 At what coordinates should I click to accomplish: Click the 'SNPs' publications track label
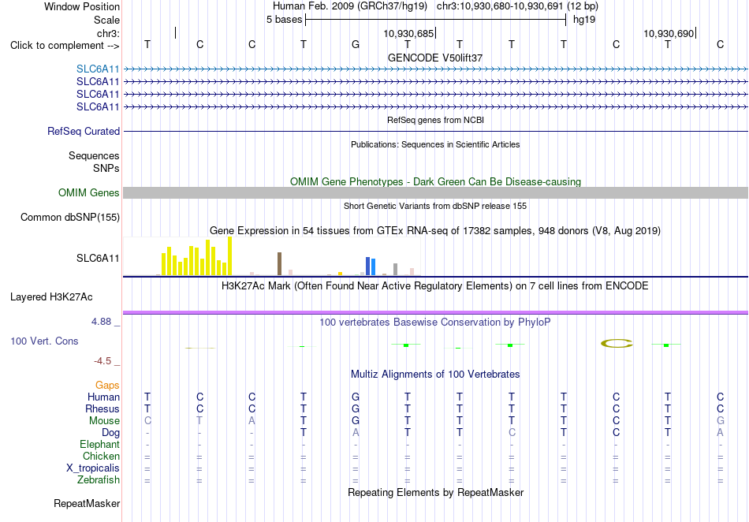[x=106, y=168]
